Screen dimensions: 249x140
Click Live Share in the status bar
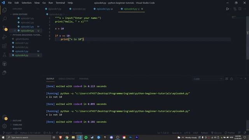click(62, 133)
